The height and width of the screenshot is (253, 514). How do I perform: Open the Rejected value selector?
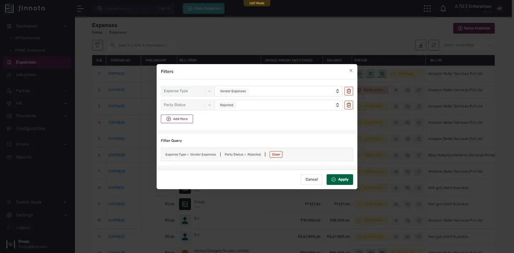coord(278,105)
